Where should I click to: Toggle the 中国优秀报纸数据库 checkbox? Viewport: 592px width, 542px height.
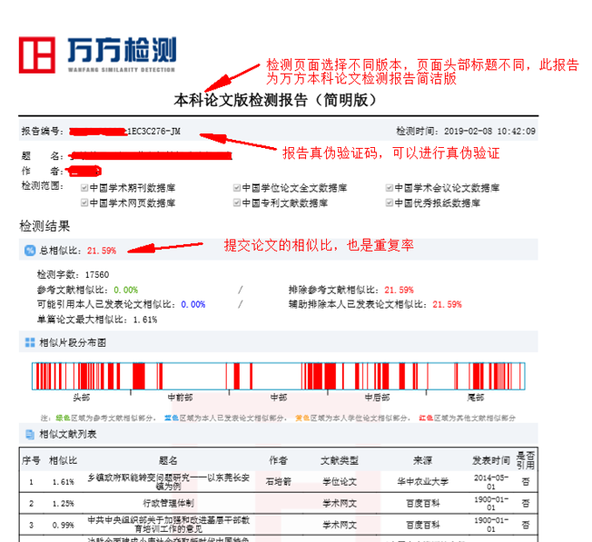[x=390, y=202]
